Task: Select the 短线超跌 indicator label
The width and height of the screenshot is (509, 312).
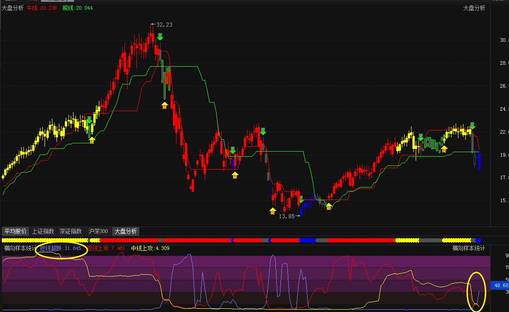Action: tap(60, 249)
